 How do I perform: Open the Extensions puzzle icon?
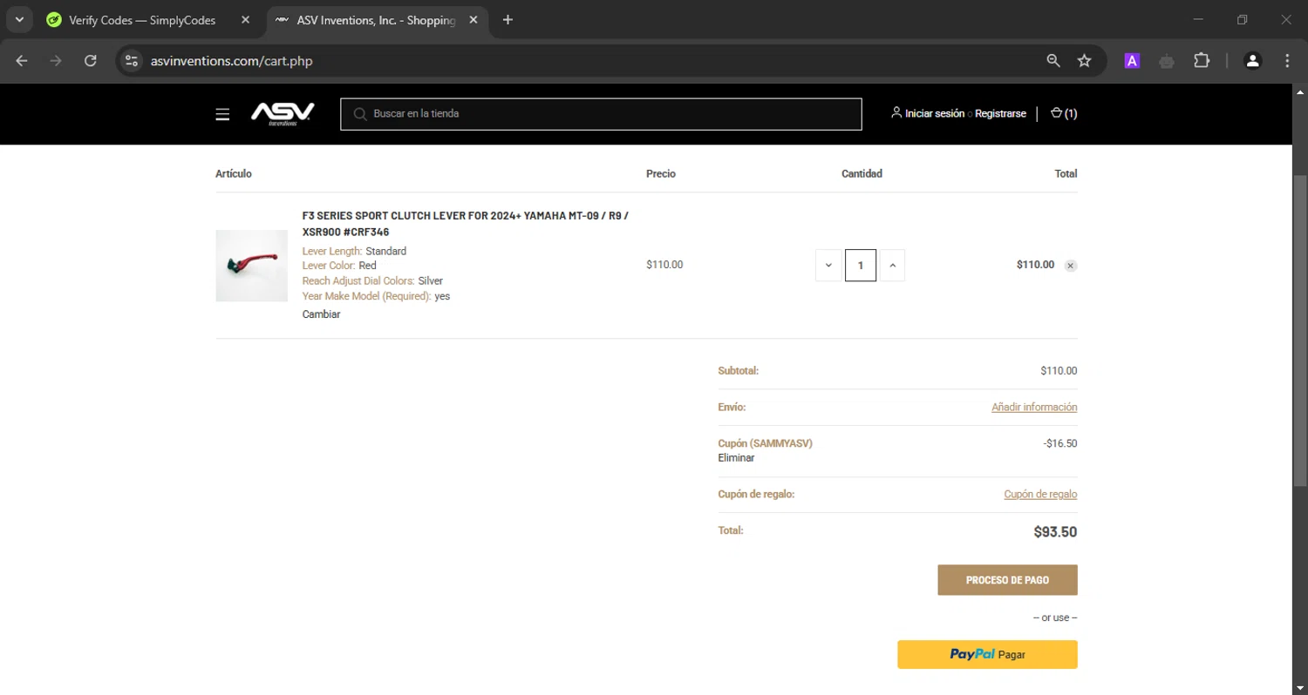[x=1202, y=61]
